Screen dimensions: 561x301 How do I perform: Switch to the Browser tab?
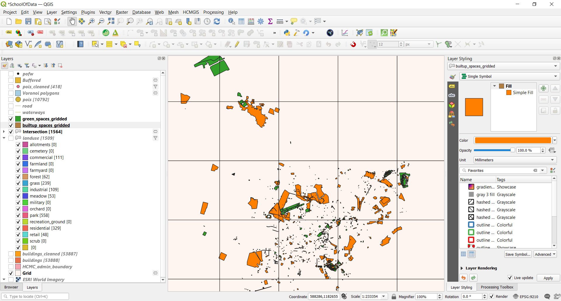tap(11, 287)
